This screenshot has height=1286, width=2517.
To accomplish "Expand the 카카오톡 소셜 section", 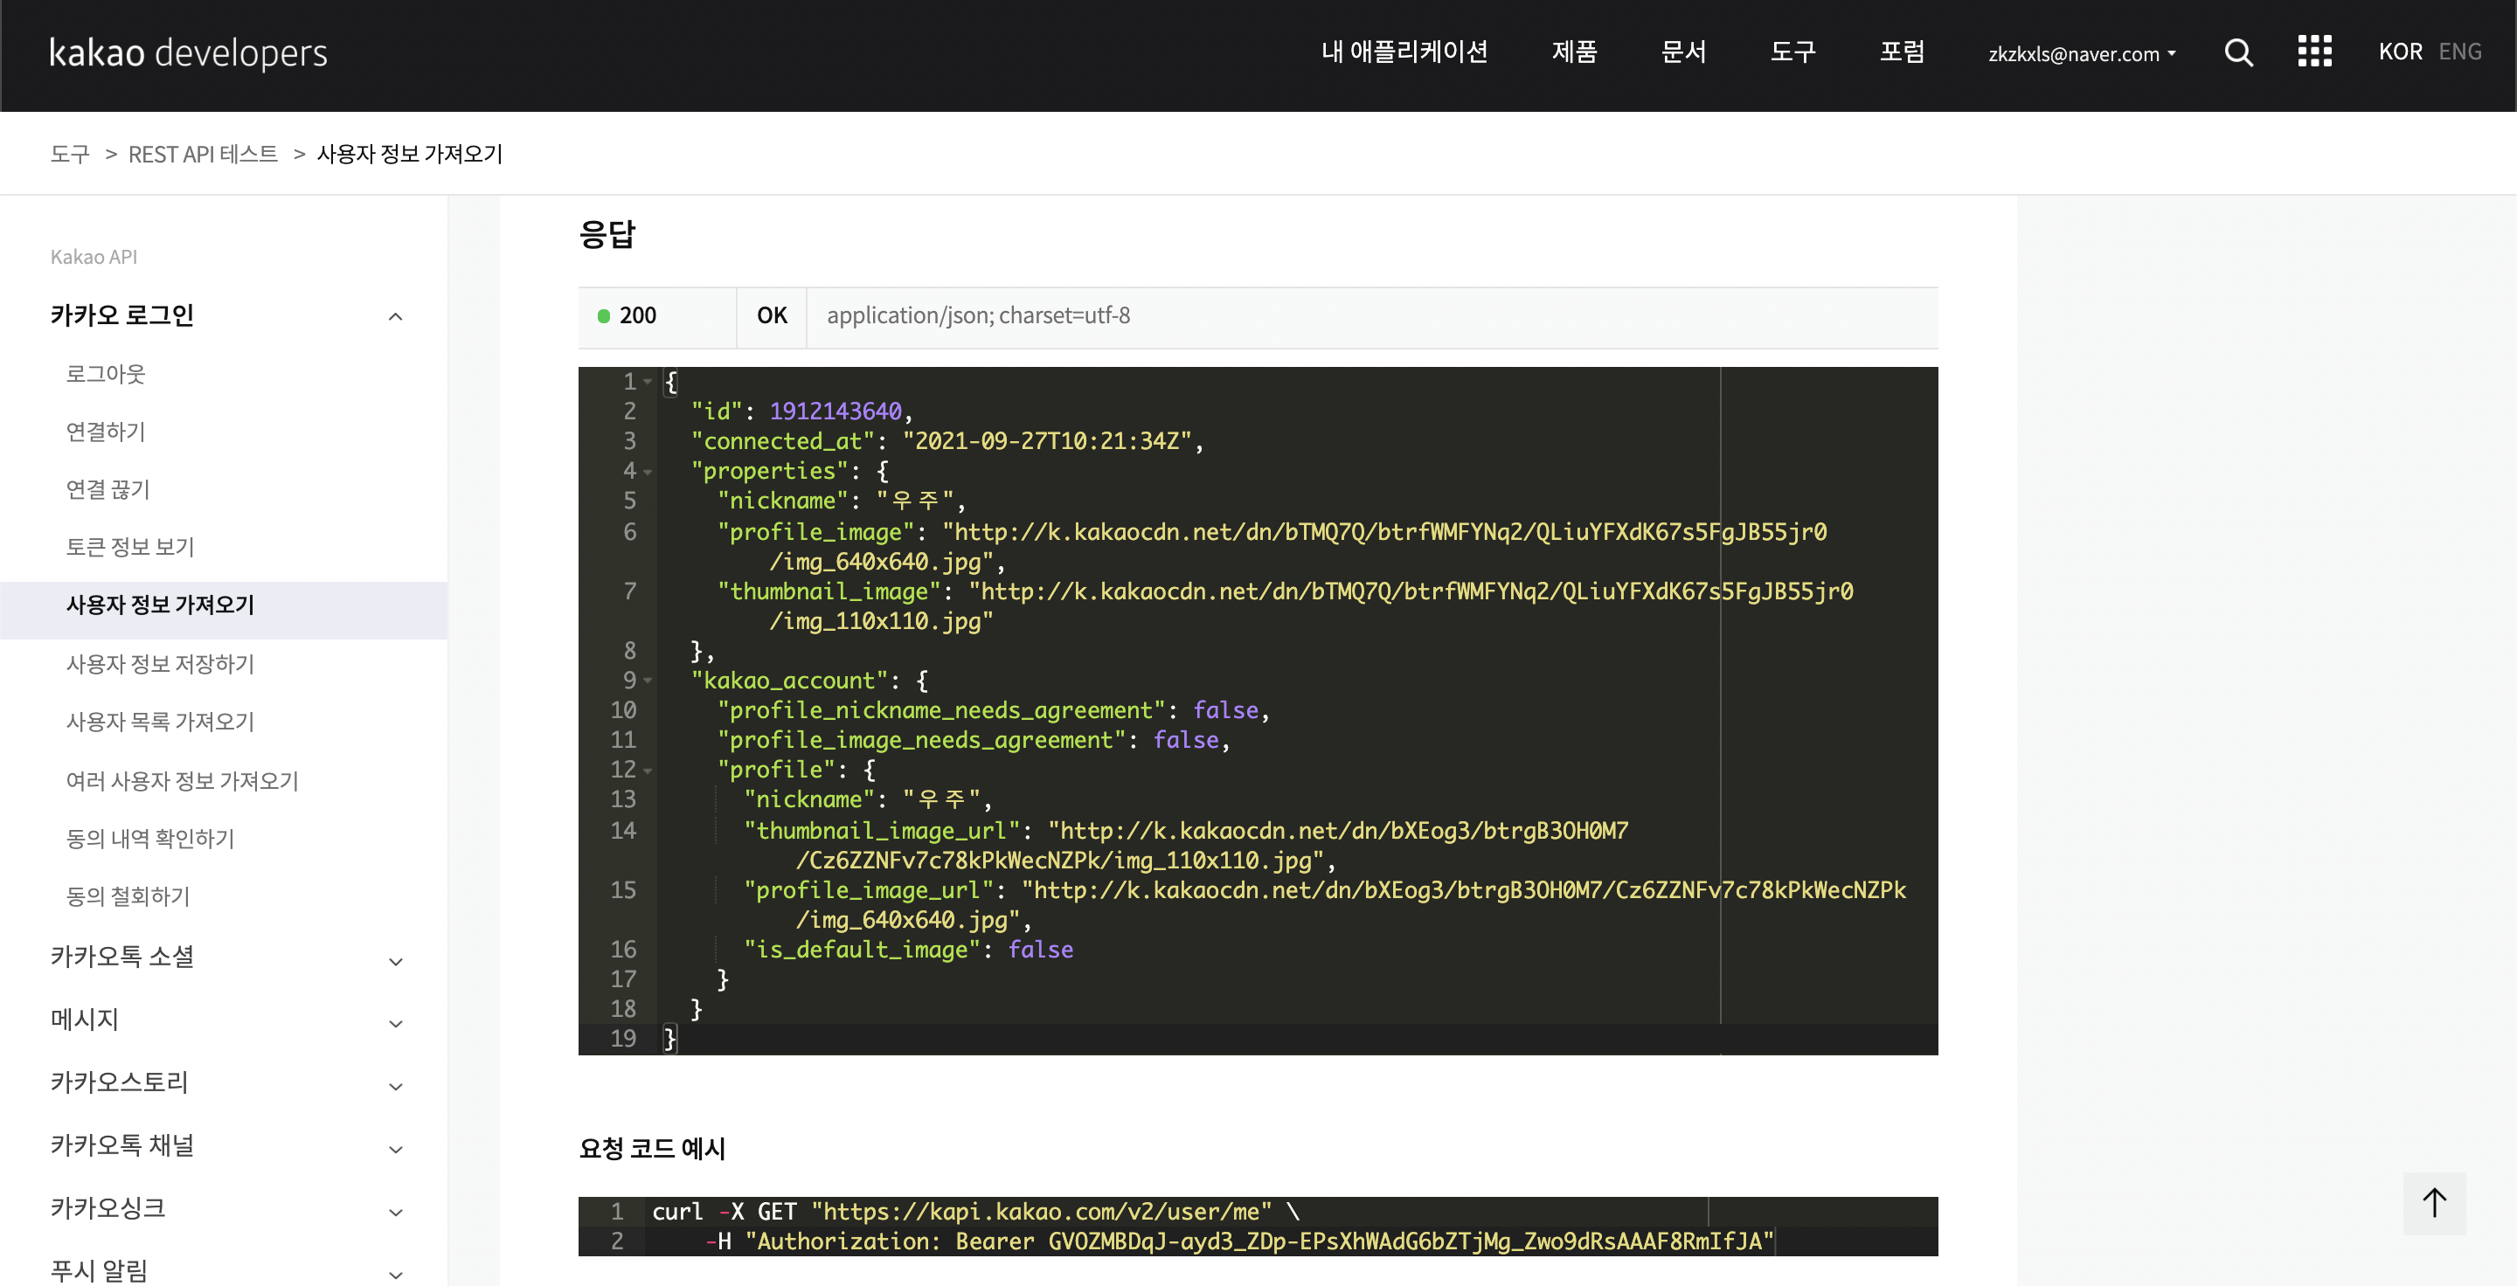I will (395, 961).
